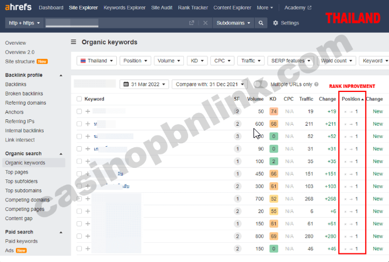Click SERP features badge in volume 50 row

[x=237, y=111]
